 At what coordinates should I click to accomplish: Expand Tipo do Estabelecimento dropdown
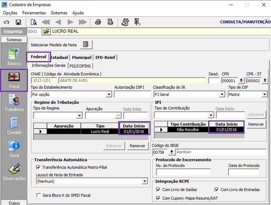pyautogui.click(x=109, y=94)
